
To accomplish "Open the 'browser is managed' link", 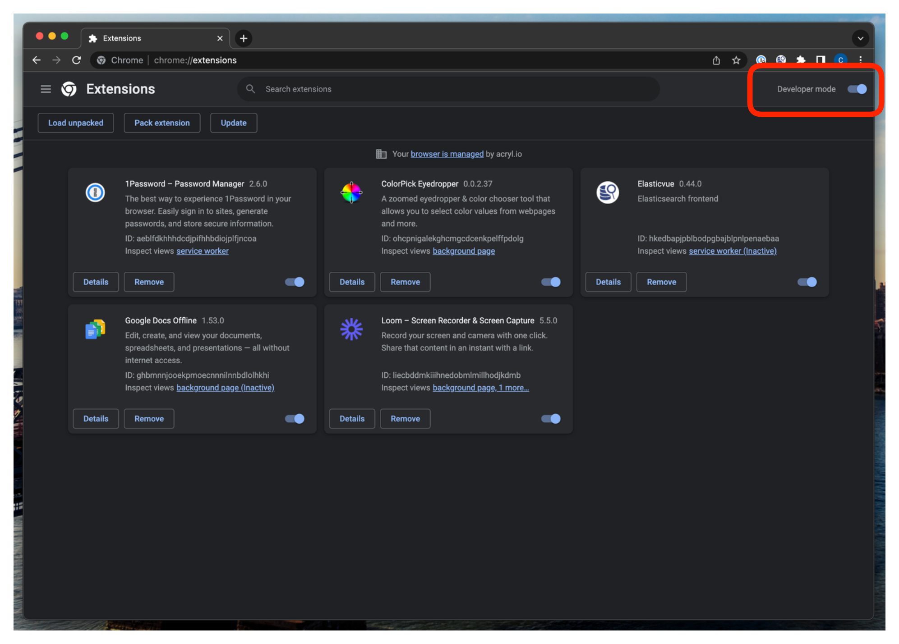I will (447, 154).
